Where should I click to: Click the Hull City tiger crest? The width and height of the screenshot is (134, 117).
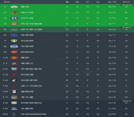(x=14, y=12)
